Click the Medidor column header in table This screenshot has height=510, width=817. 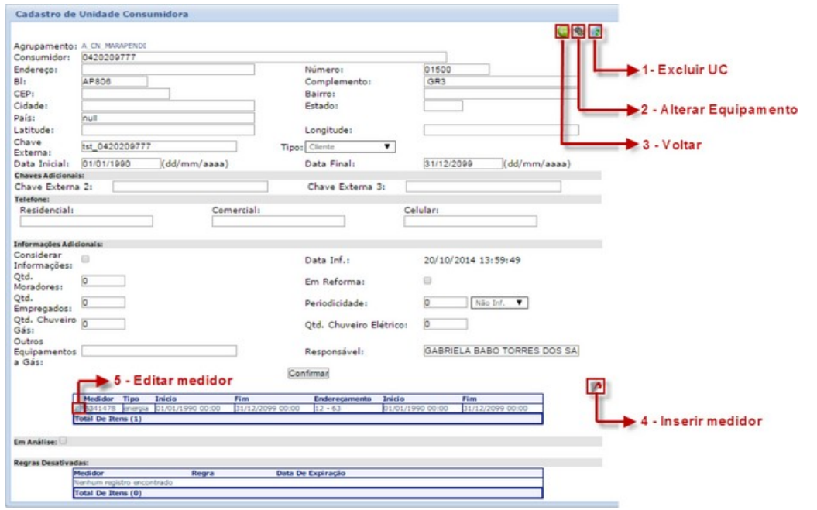(x=98, y=399)
